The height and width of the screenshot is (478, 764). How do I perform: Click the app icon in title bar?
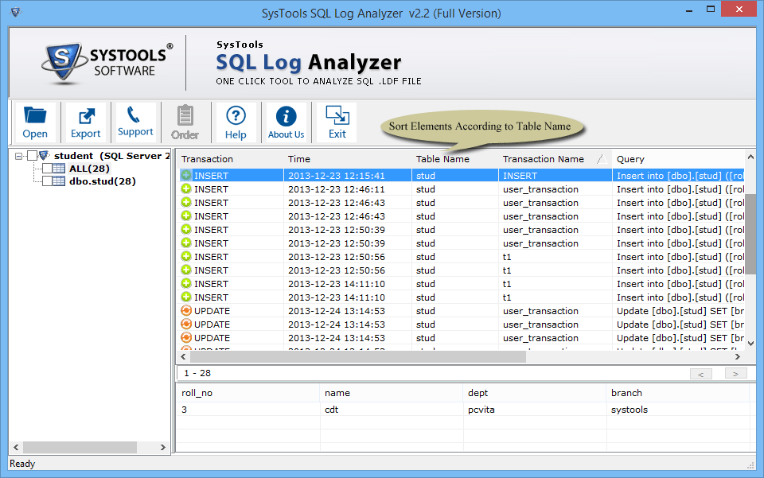[x=16, y=12]
